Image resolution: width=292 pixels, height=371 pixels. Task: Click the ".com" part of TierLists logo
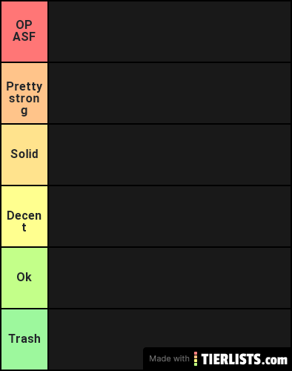[275, 360]
